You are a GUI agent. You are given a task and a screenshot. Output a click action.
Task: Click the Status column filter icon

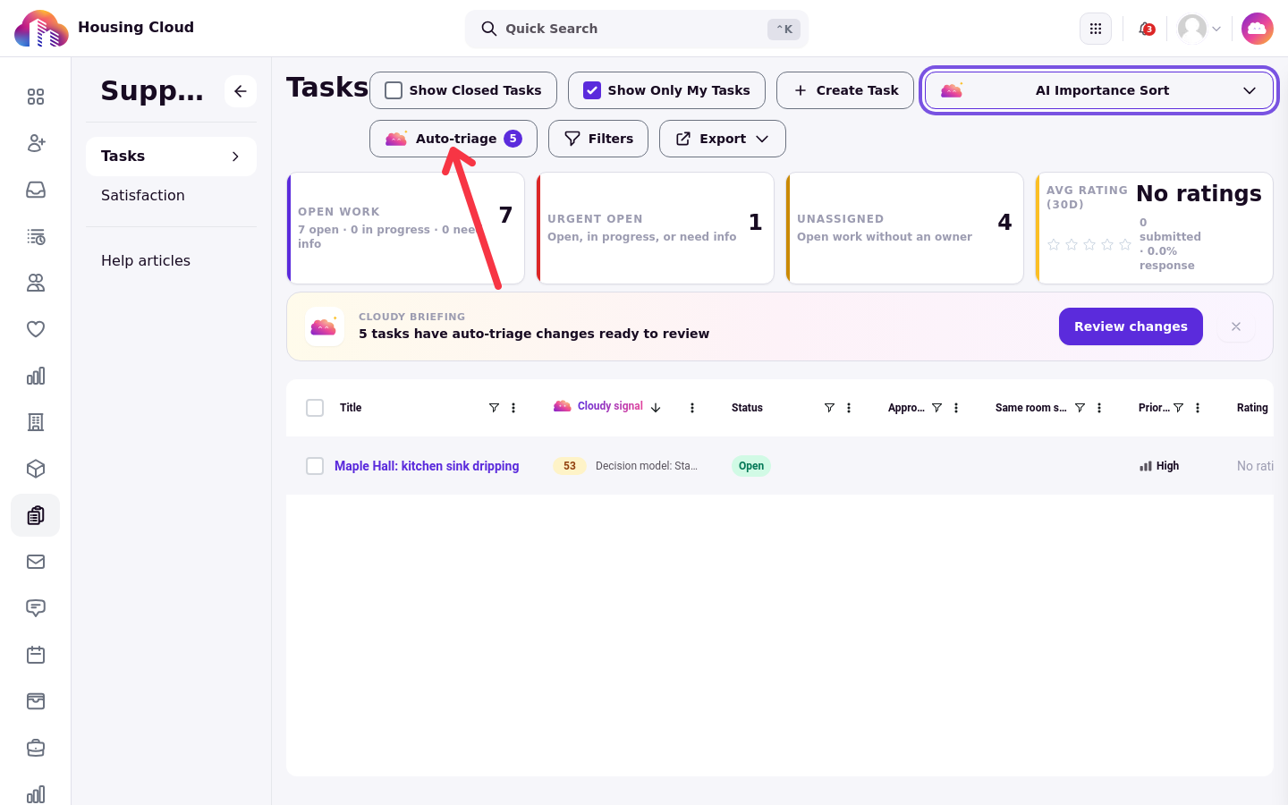click(x=829, y=408)
